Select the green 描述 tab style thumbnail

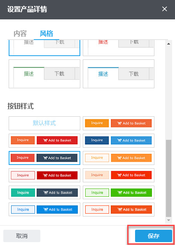[x=44, y=74]
